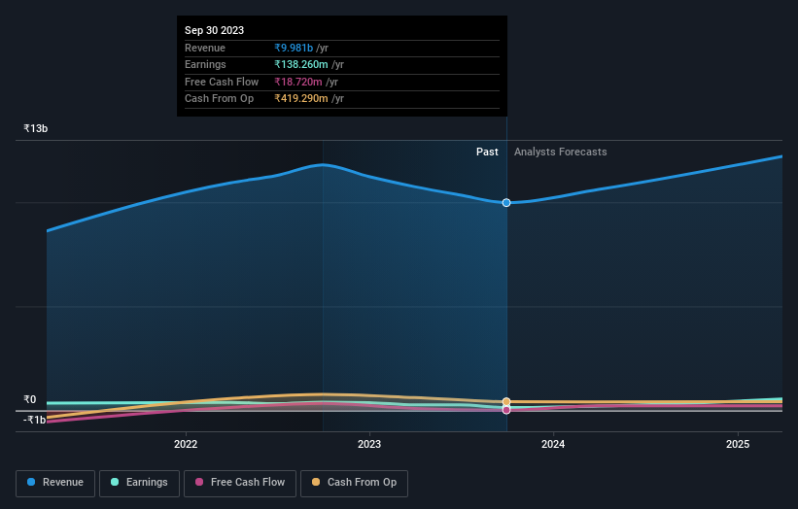Click the Analysts Forecasts label
The height and width of the screenshot is (509, 798).
click(560, 153)
